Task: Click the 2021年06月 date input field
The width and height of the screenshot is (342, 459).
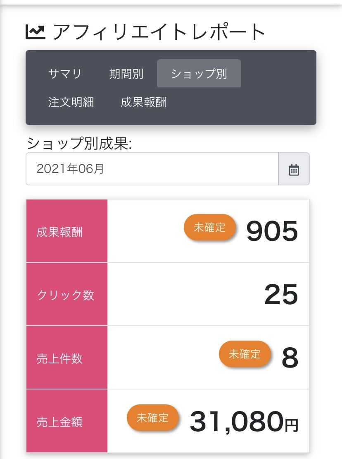Action: 152,169
